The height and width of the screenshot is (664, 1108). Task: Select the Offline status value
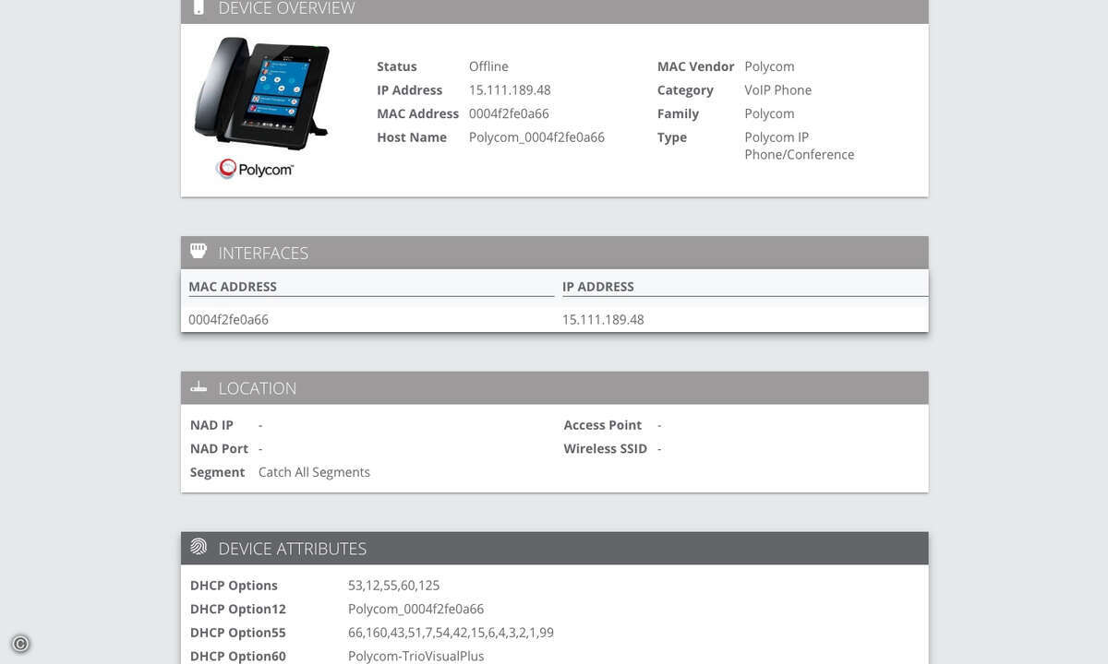(488, 66)
